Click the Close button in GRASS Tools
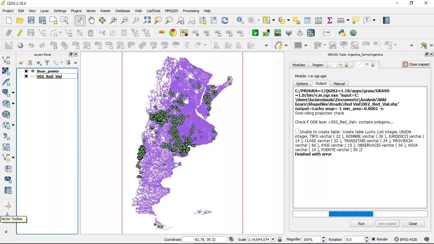 (413, 224)
